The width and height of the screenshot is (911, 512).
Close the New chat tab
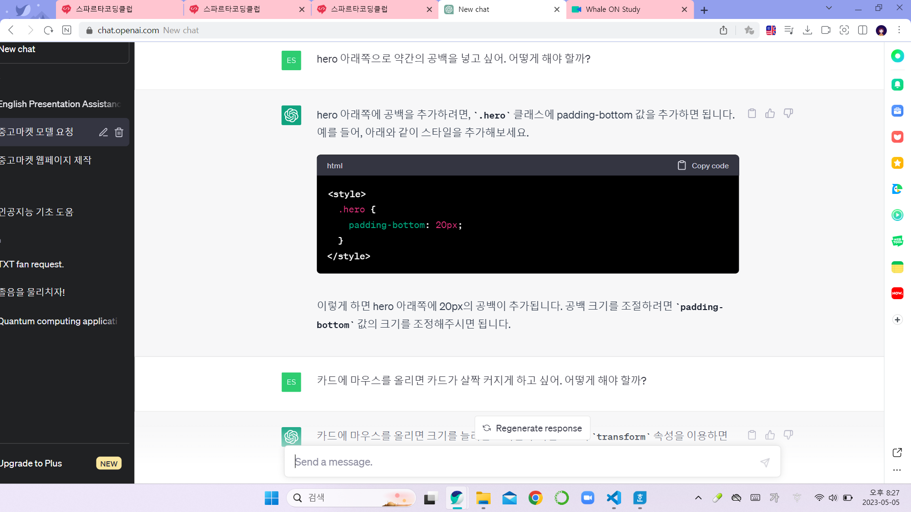557,9
